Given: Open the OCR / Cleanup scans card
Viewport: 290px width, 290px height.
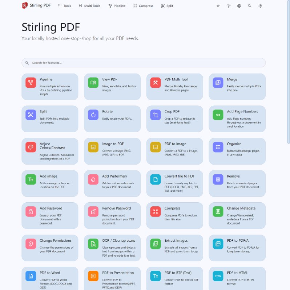Looking at the screenshot, I should (x=112, y=248).
